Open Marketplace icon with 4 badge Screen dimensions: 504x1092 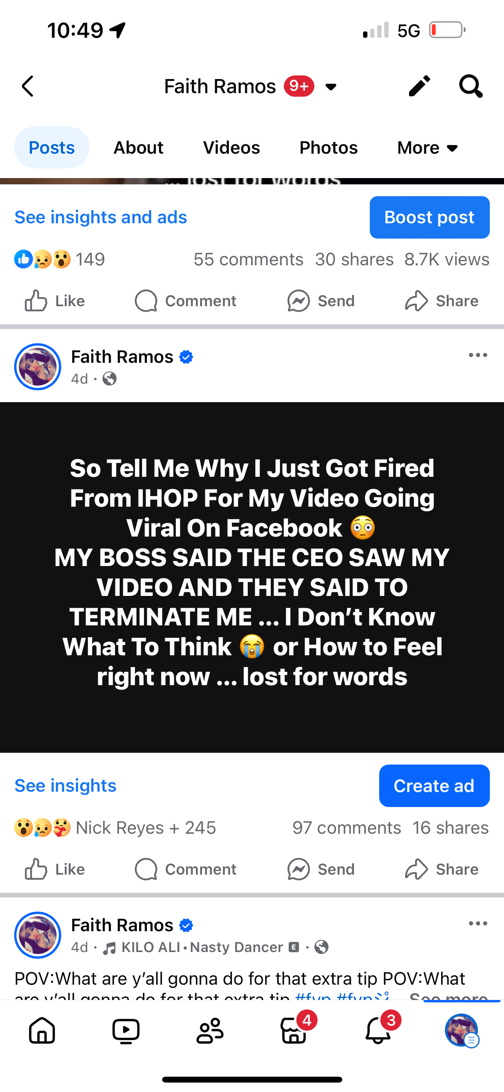[x=294, y=1030]
